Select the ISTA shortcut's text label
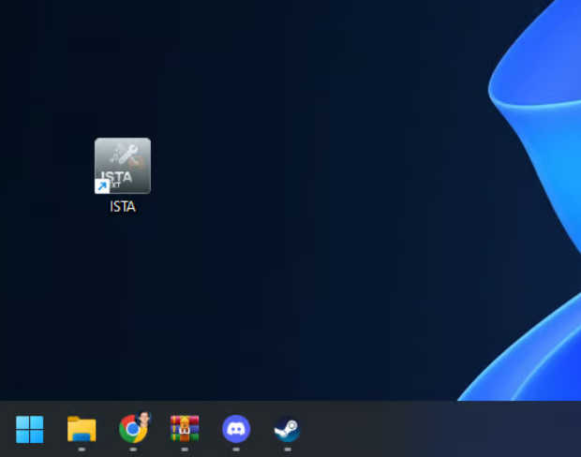 click(123, 206)
